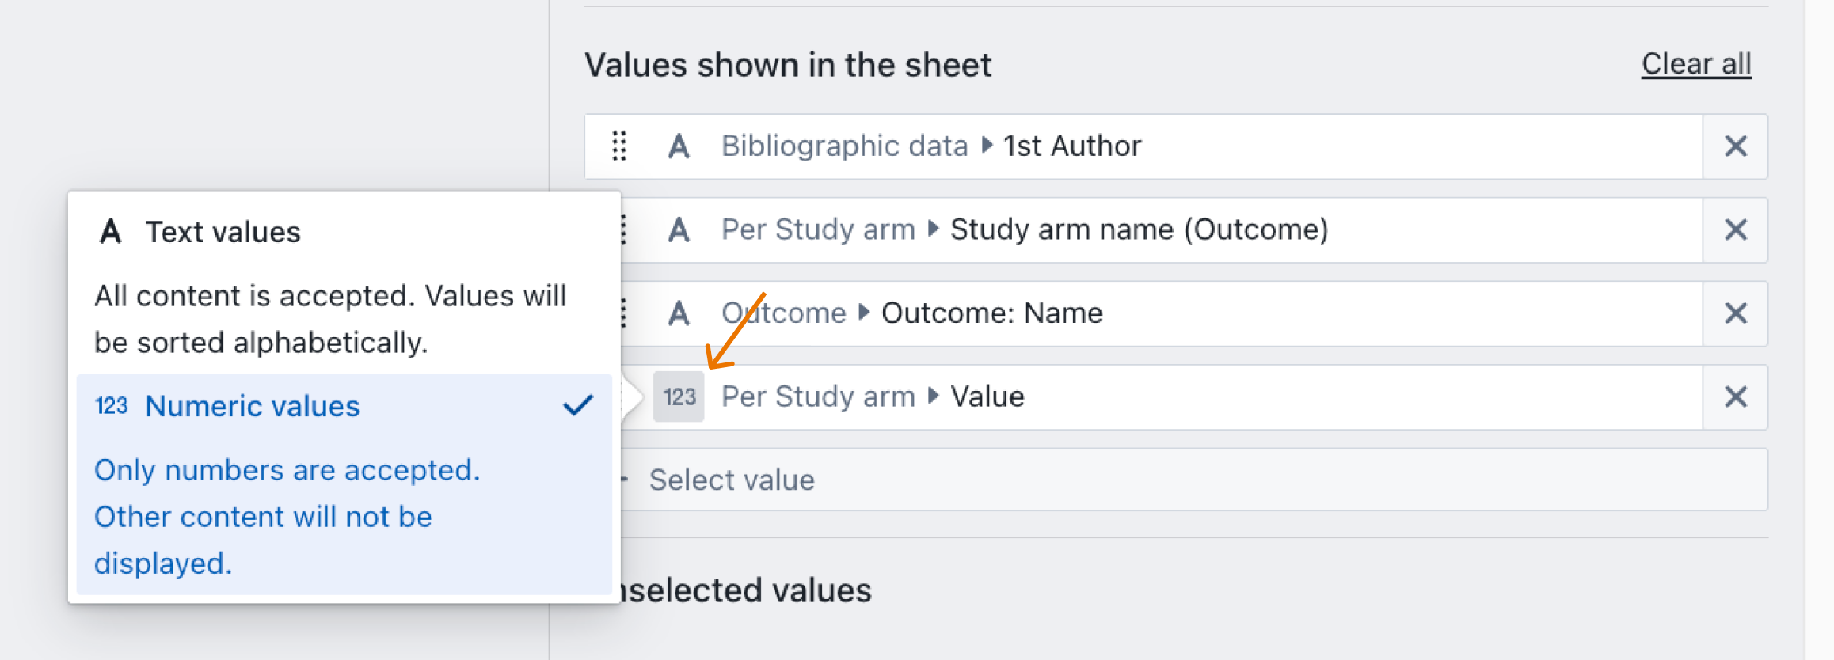Click the Bibliographic data 1st Author entry

coord(930,146)
